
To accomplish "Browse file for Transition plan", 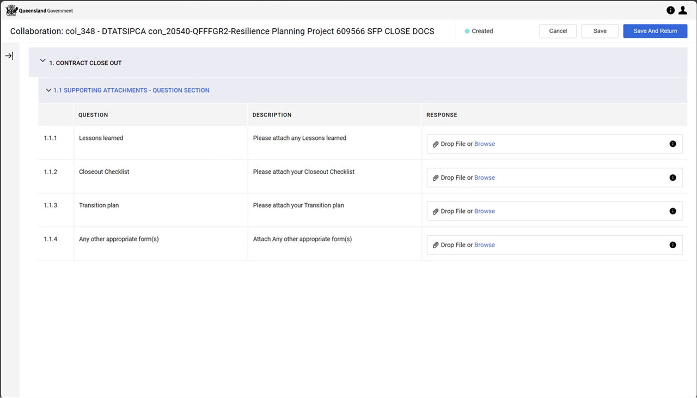I will (x=484, y=211).
